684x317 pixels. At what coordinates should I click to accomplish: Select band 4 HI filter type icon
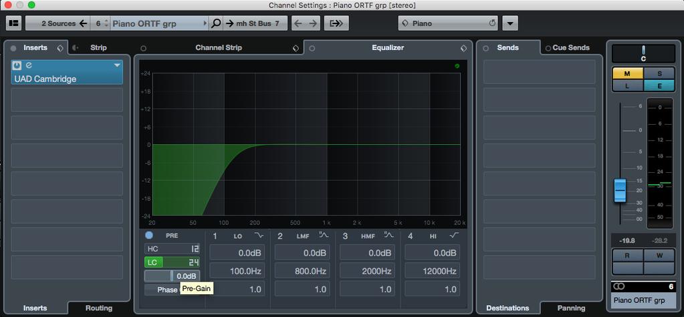[454, 236]
